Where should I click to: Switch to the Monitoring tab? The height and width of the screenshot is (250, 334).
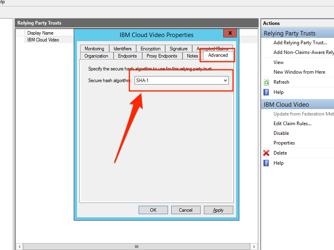coord(94,49)
